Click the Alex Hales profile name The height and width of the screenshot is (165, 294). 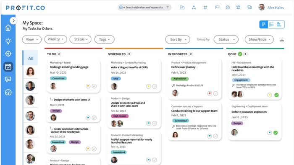click(x=276, y=8)
